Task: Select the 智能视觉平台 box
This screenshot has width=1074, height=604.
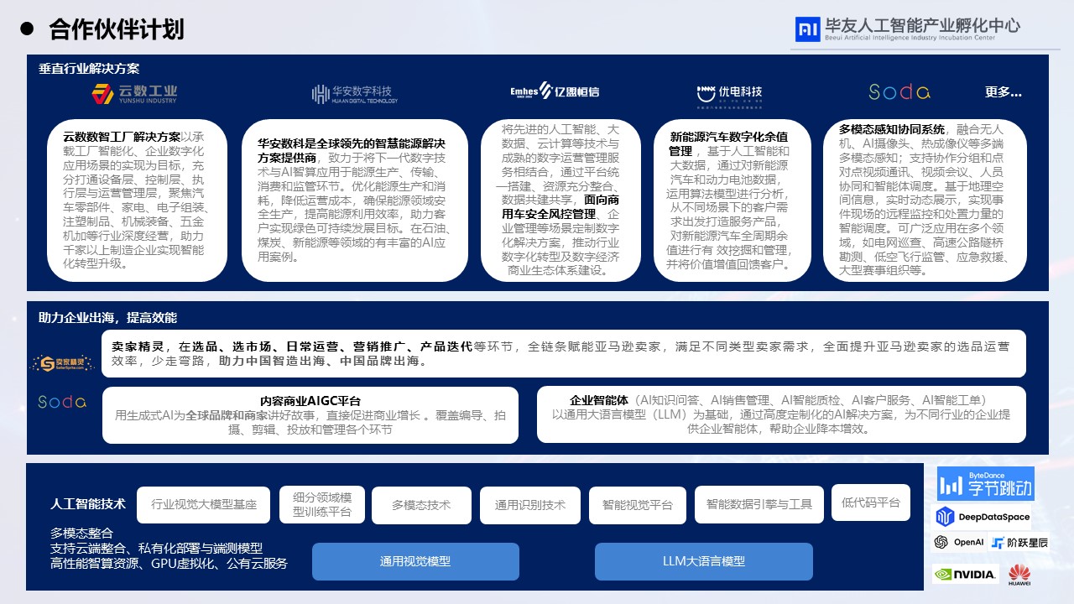Action: coord(638,505)
